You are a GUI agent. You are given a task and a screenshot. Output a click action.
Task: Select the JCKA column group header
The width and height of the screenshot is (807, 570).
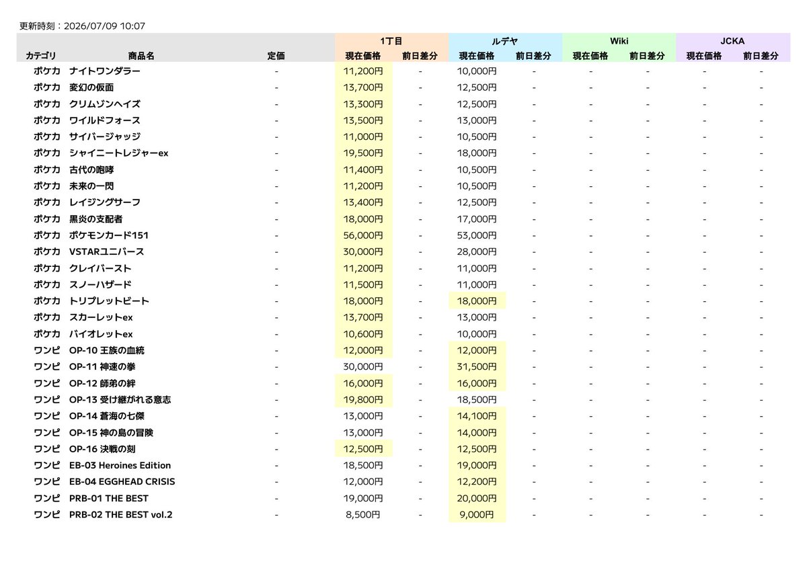click(733, 41)
